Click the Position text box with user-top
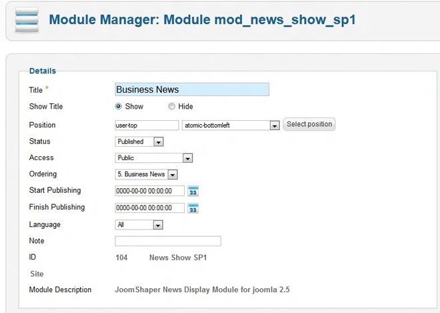Viewport: 440px width, 313px height. pos(147,125)
